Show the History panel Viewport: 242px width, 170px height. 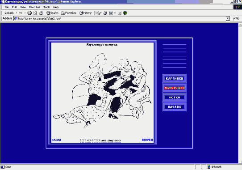[85, 13]
